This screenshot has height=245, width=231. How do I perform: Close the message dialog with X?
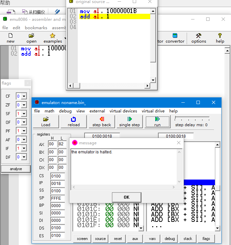tap(179, 143)
